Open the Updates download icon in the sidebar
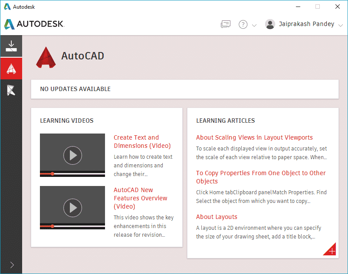The width and height of the screenshot is (348, 274). pyautogui.click(x=11, y=45)
